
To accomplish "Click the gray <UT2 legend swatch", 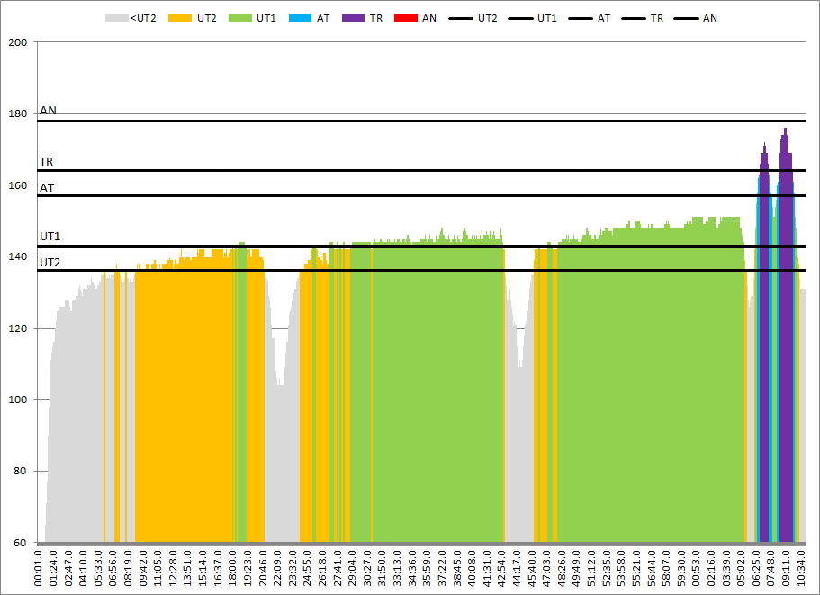I will (116, 18).
